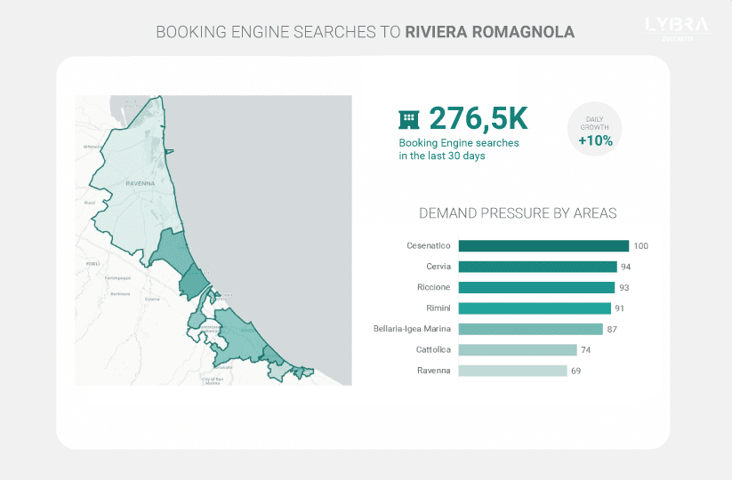Click the value '100' beside Cesenatico
The width and height of the screenshot is (732, 480).
[x=640, y=246]
